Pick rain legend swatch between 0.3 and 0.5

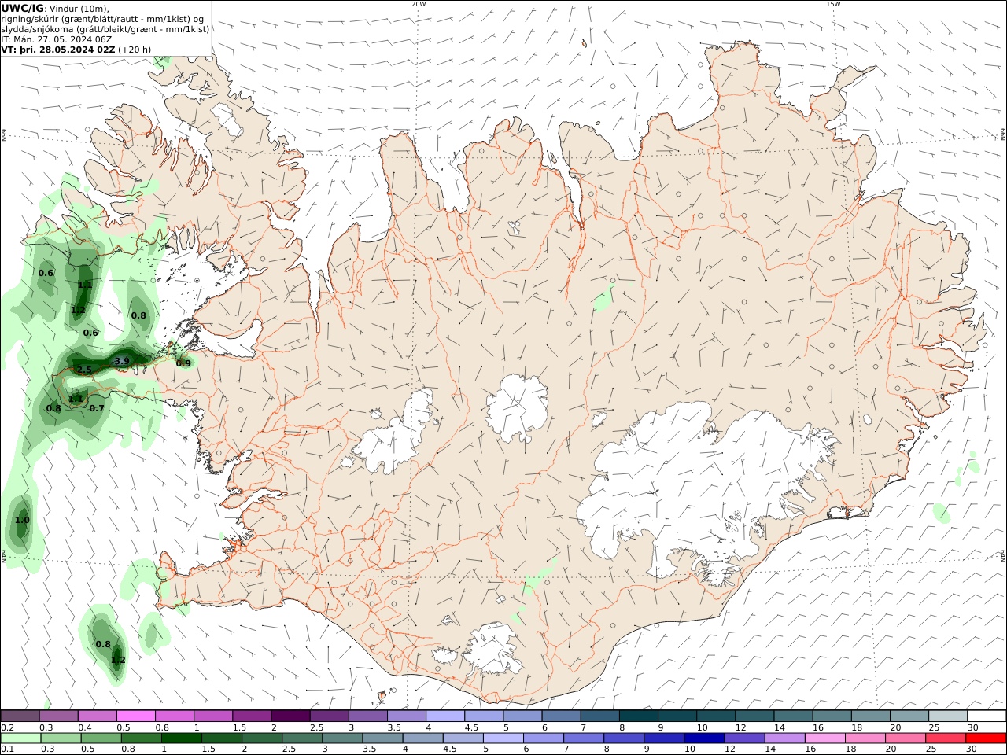tap(61, 738)
